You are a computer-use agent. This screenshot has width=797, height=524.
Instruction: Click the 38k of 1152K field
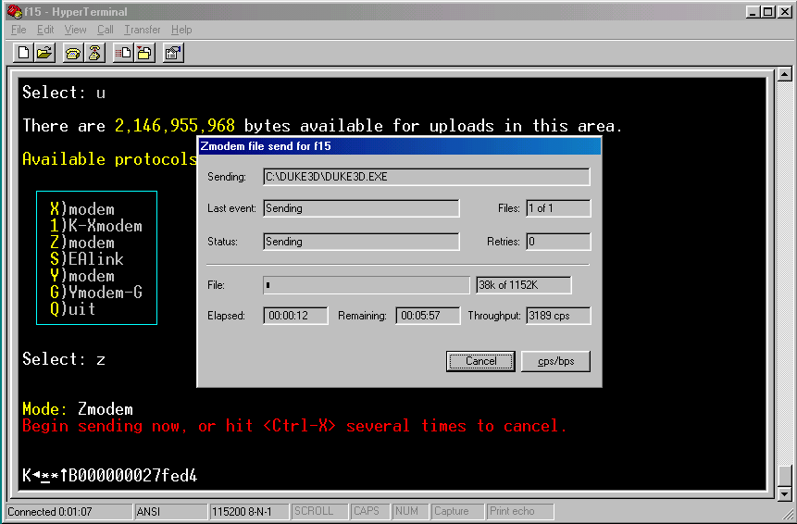coord(524,285)
